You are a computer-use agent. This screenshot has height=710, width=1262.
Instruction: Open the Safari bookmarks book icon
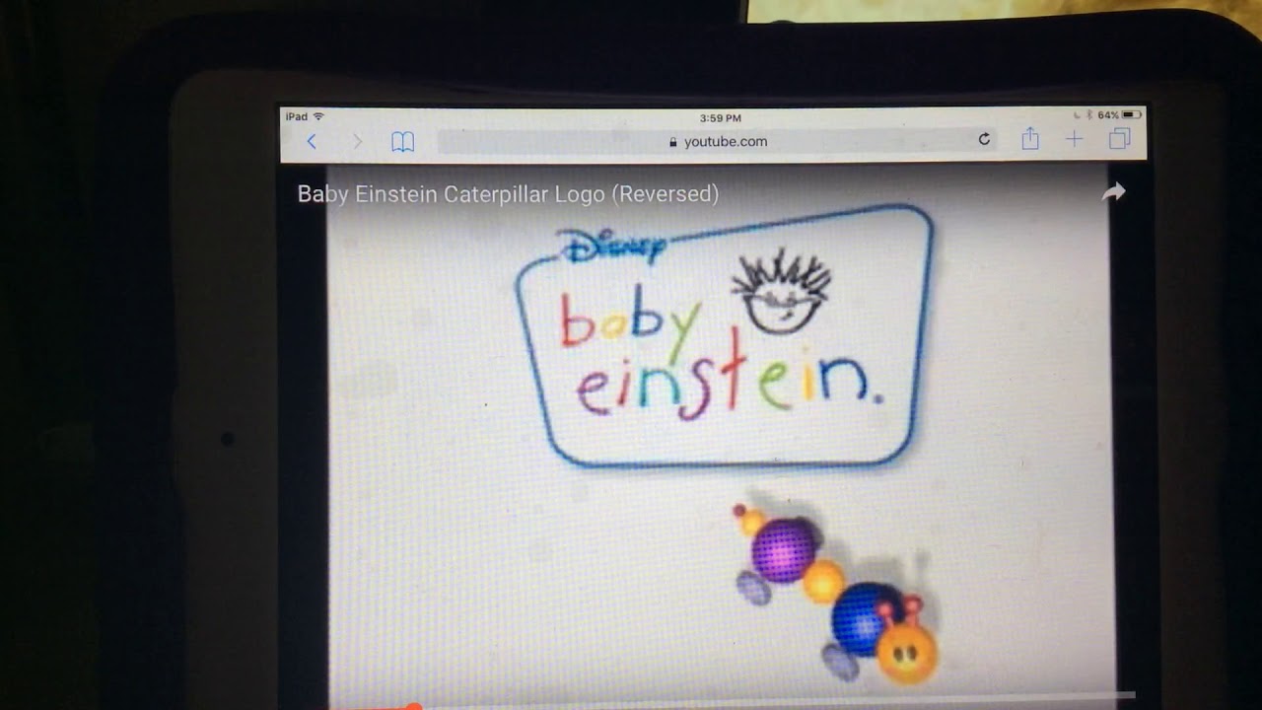click(x=402, y=142)
